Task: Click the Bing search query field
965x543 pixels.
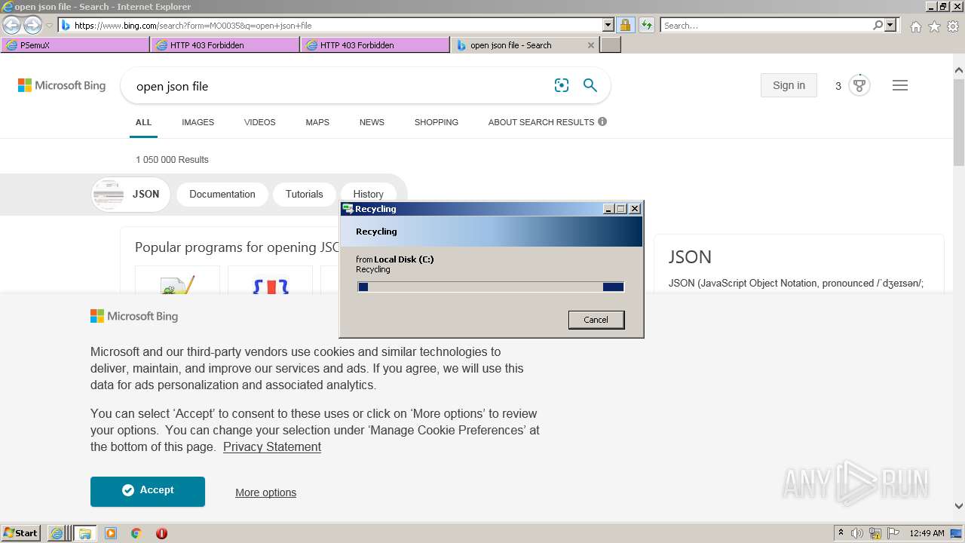Action: (x=339, y=86)
